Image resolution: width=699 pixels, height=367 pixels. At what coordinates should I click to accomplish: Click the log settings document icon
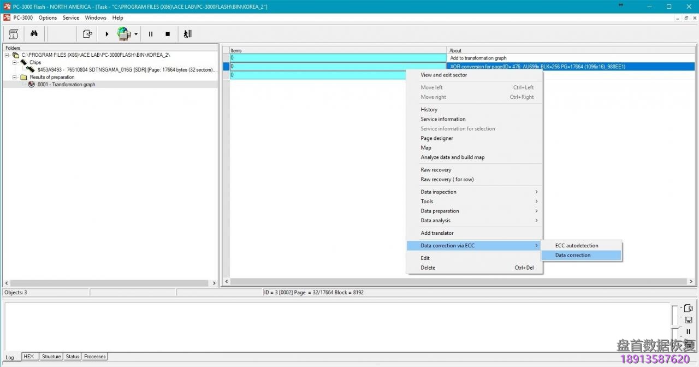click(x=688, y=309)
